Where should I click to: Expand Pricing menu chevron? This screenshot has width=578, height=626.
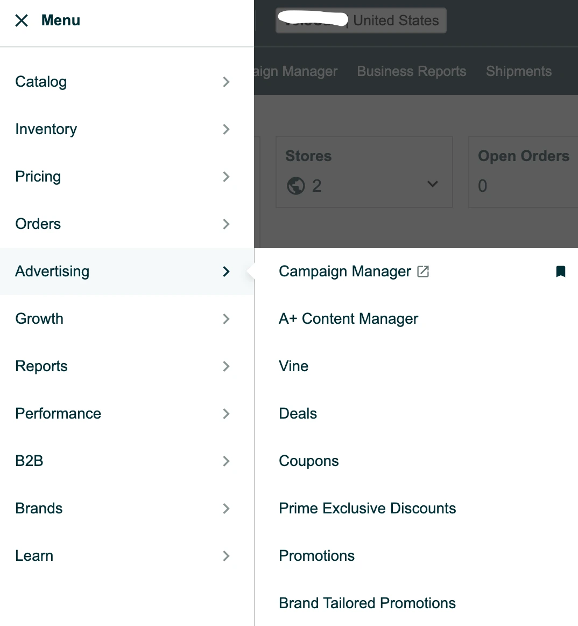[x=226, y=177]
